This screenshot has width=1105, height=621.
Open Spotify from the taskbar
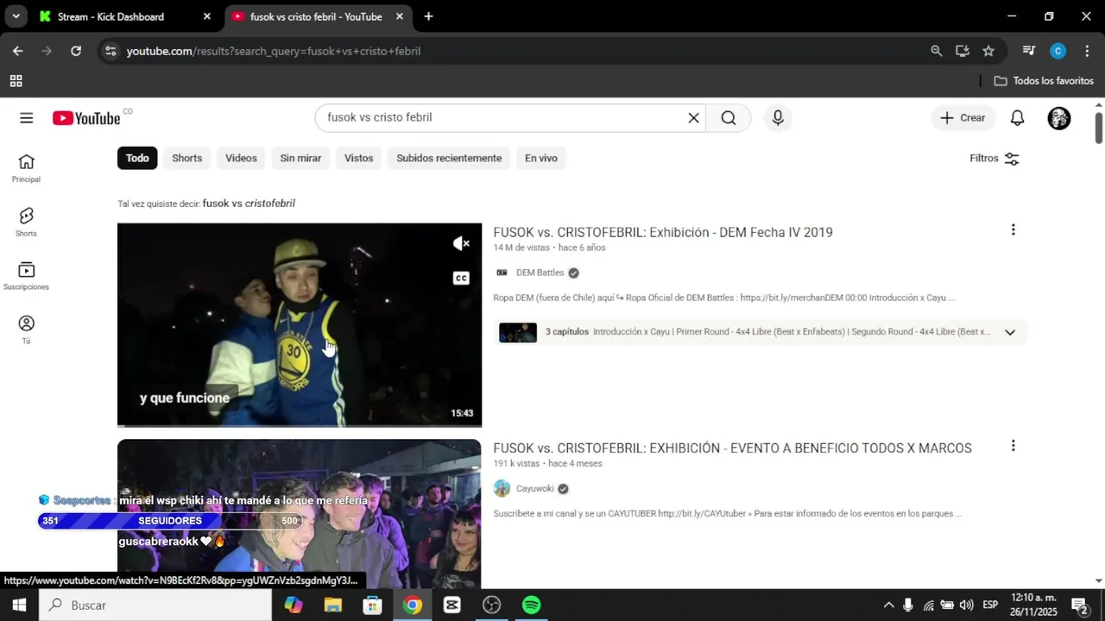coord(531,605)
